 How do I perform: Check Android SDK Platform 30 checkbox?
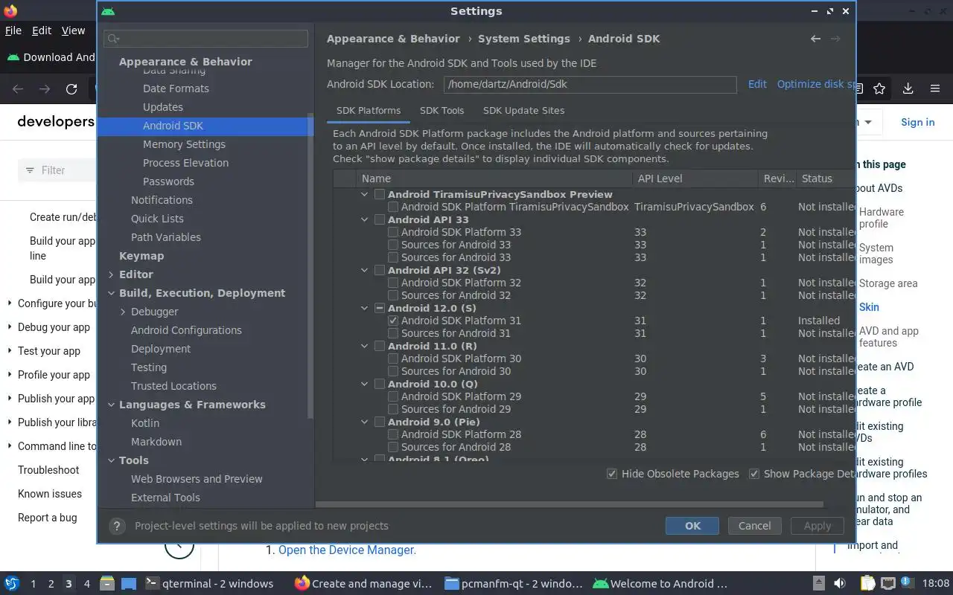click(x=393, y=358)
